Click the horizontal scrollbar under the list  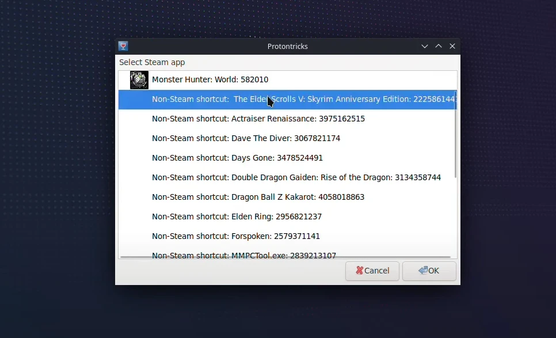pos(285,257)
